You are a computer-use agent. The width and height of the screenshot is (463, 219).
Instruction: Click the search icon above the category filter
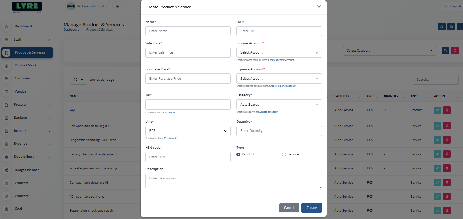point(445,50)
